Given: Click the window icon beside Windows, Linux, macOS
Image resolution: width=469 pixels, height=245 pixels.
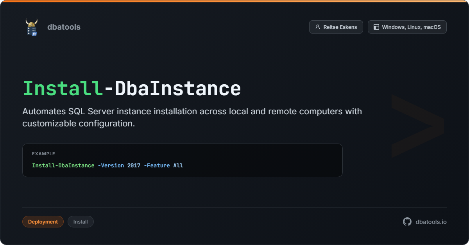Looking at the screenshot, I should [376, 27].
